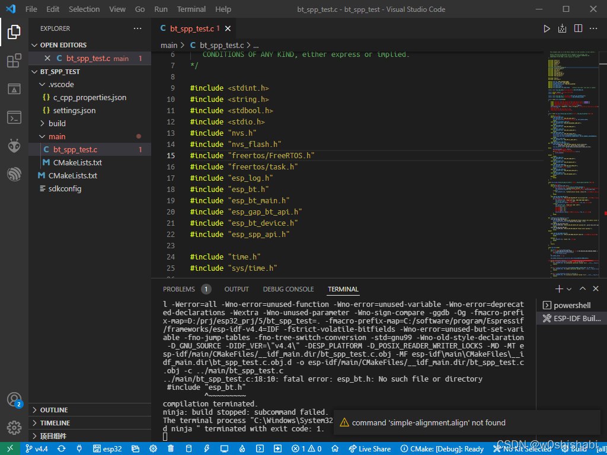Maximize the terminal panel with up chevron
Viewport: 607px width, 455px height.
coord(582,289)
